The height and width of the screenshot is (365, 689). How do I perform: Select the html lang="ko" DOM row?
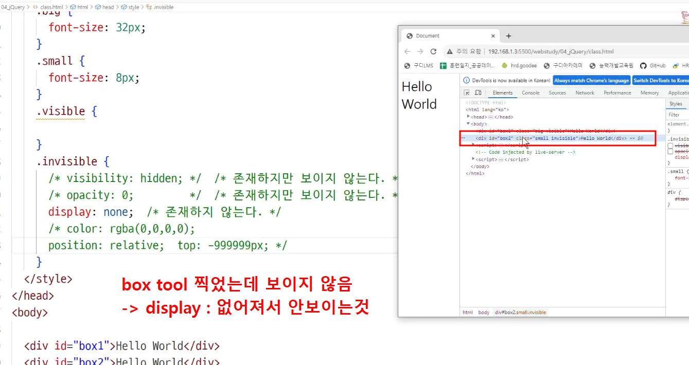point(487,109)
